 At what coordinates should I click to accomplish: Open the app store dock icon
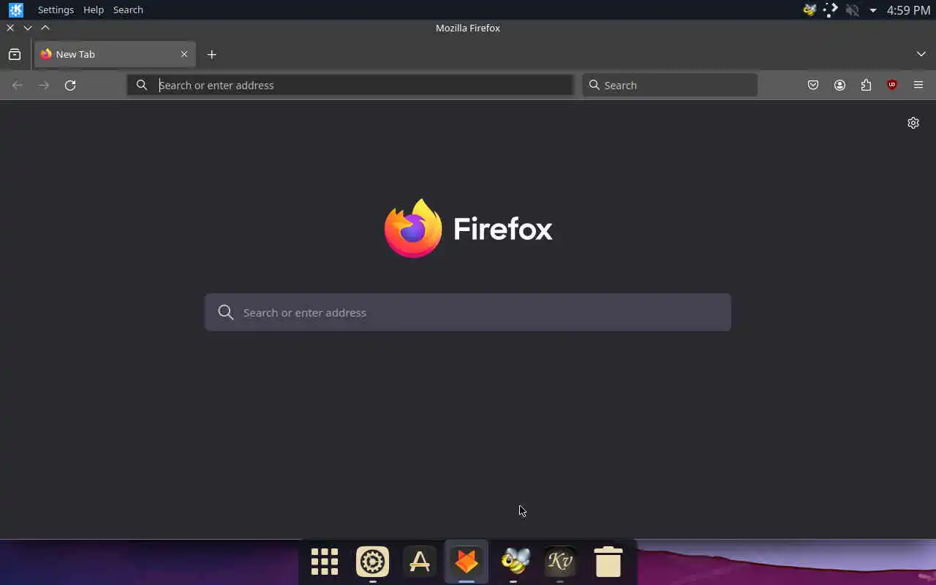[x=419, y=562]
